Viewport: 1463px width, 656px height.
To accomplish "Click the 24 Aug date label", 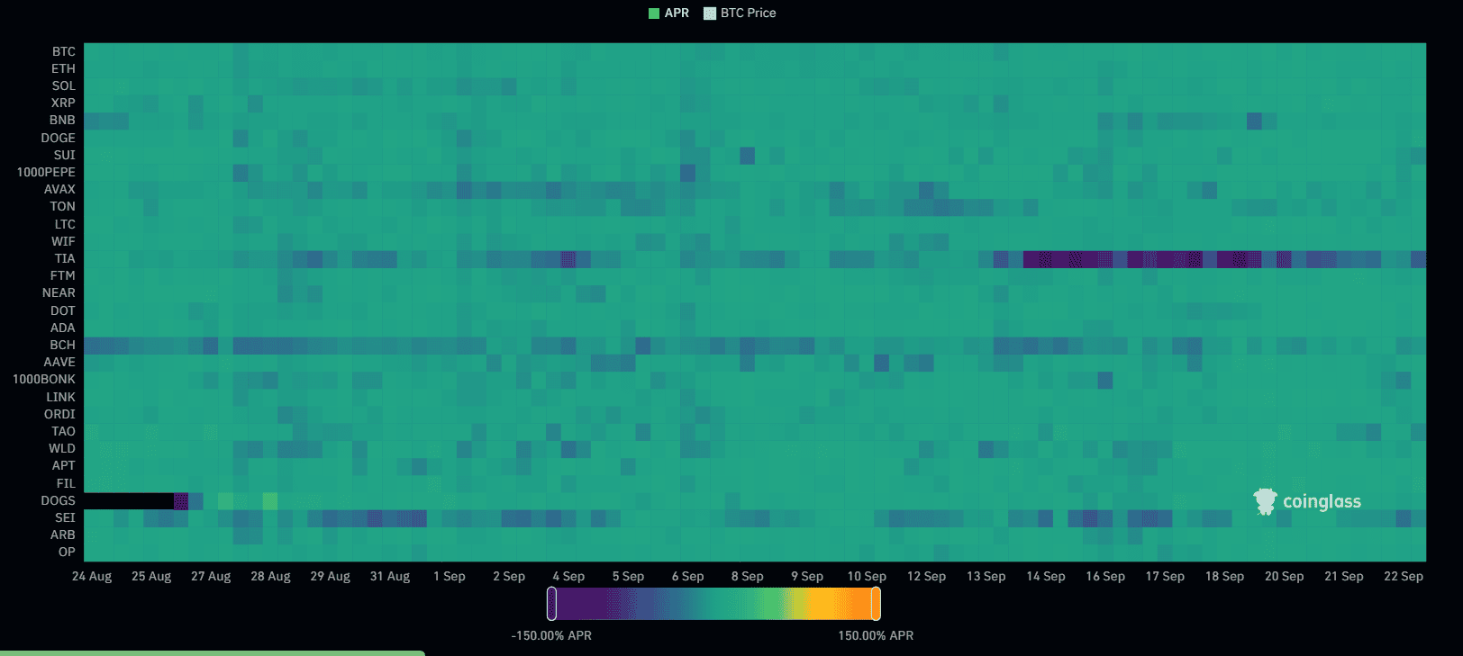I will 92,576.
